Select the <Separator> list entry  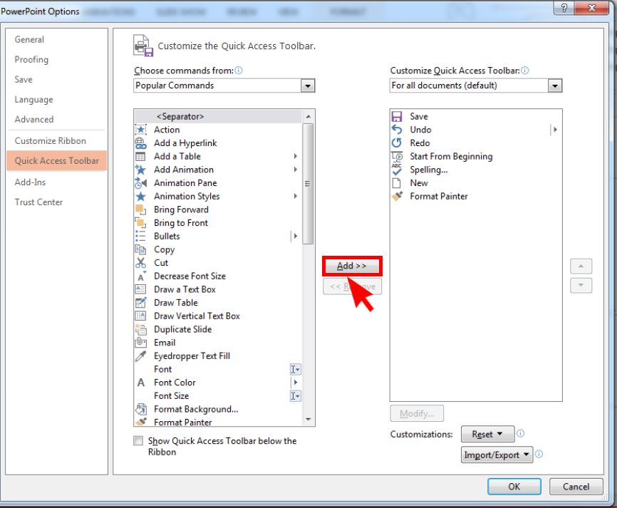pos(219,116)
